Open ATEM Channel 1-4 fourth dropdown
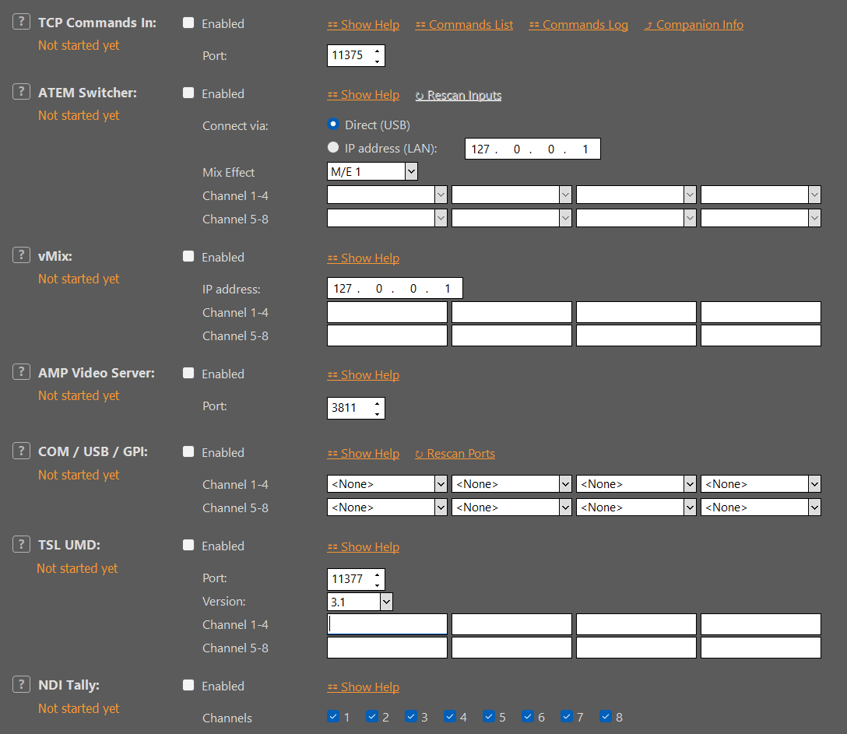Viewport: 847px width, 734px height. coord(761,195)
